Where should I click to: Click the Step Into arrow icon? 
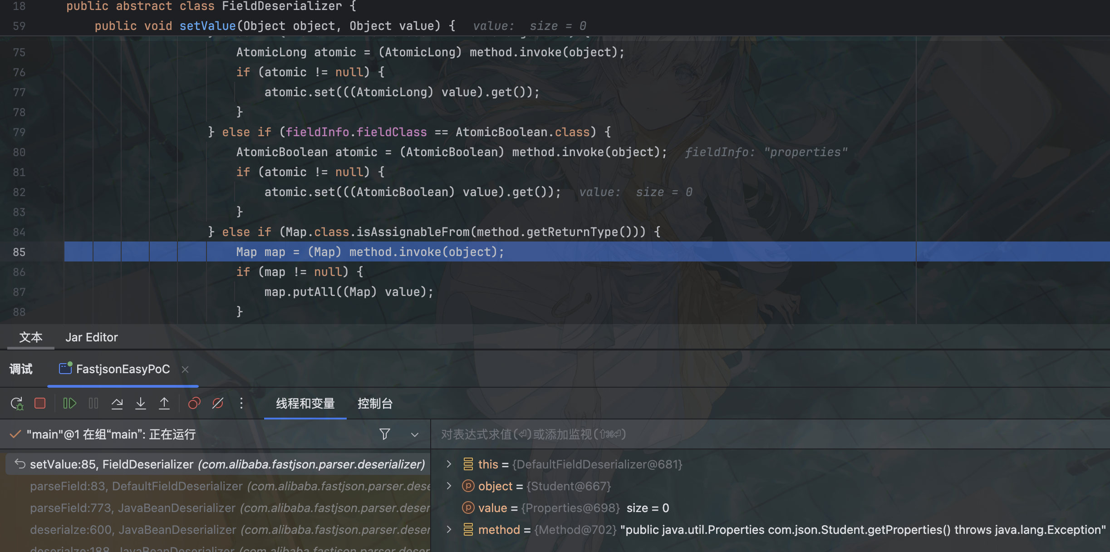point(141,403)
